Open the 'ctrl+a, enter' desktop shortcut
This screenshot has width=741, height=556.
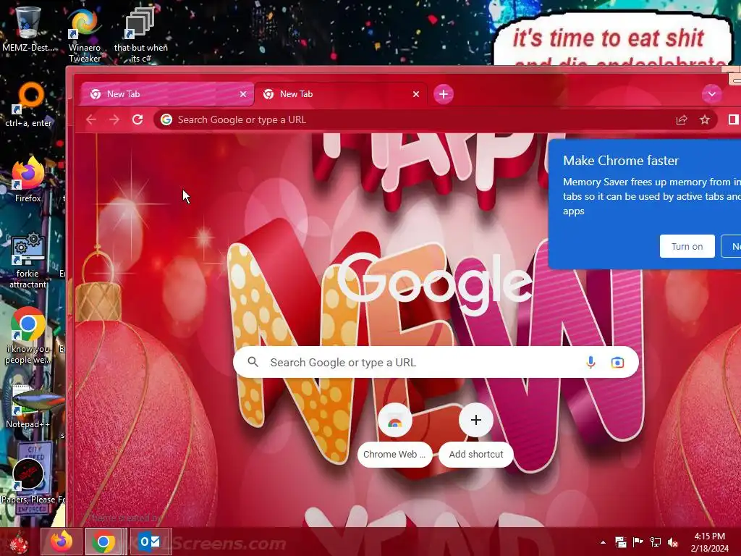[28, 105]
